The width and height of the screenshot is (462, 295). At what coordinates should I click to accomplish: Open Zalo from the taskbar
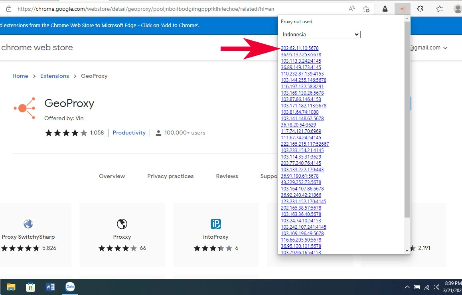tap(70, 287)
